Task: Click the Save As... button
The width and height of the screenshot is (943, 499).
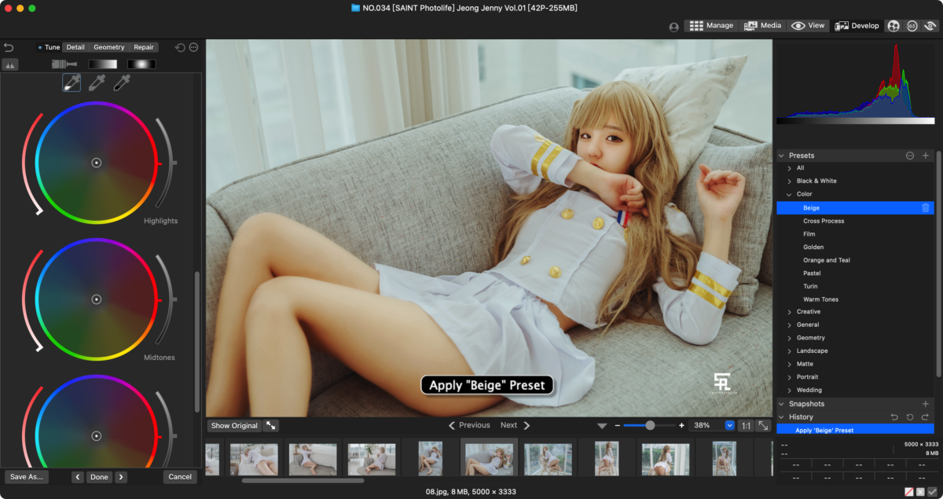Action: [26, 477]
